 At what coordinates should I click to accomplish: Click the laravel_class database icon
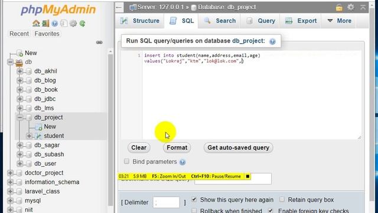19,192
